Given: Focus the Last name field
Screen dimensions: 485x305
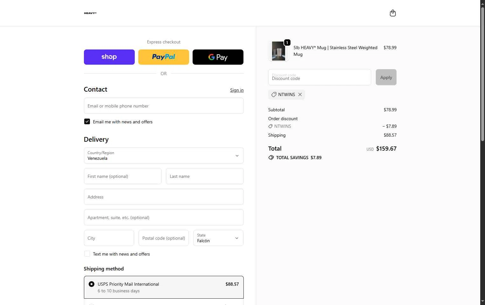Looking at the screenshot, I should (205, 176).
